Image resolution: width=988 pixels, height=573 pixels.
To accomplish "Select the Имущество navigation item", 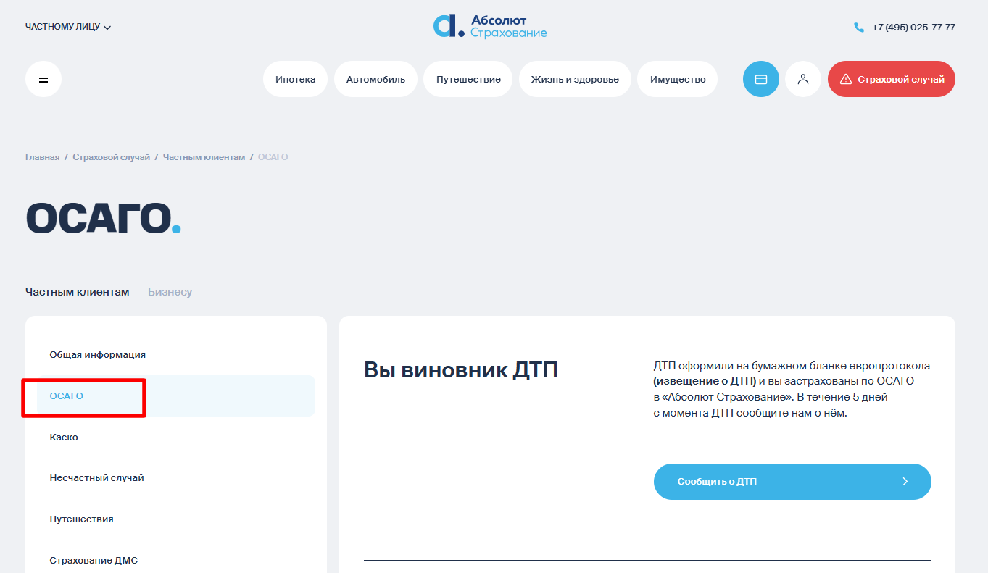I will click(x=677, y=80).
